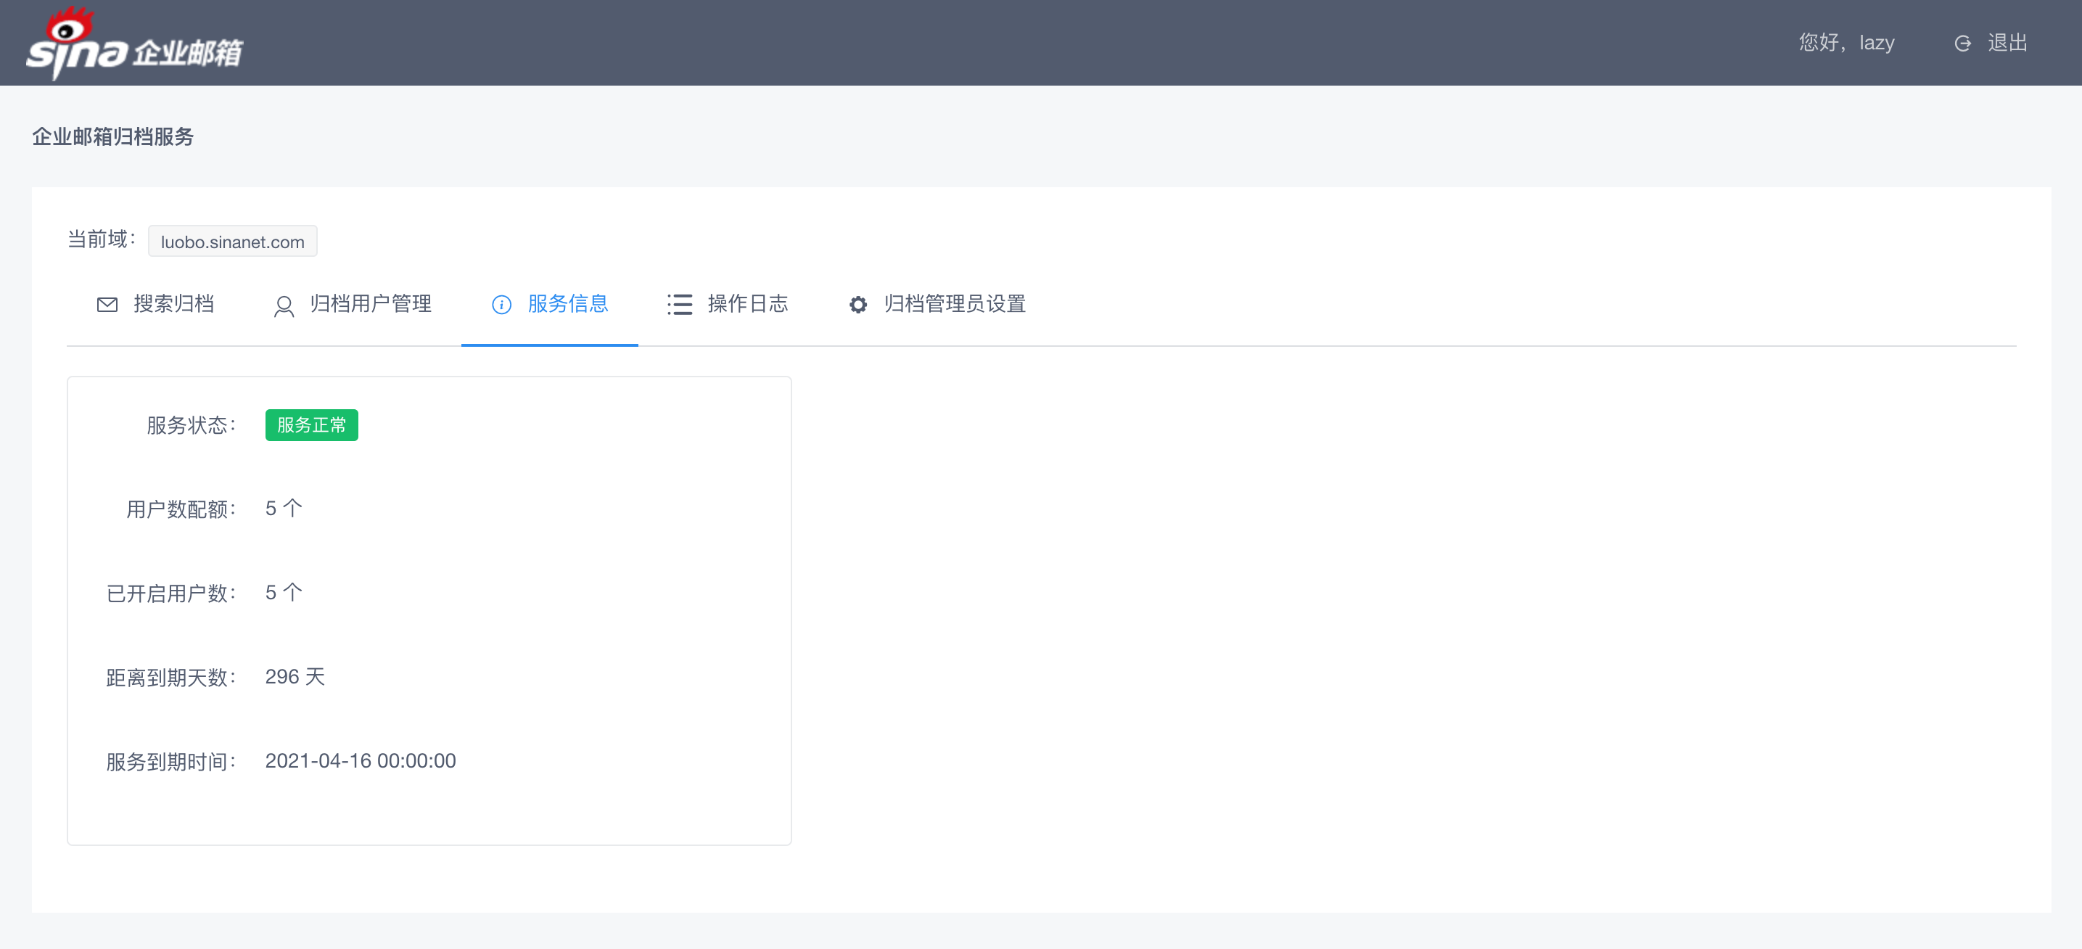Click the envelope icon for archive search
The height and width of the screenshot is (949, 2082).
point(107,305)
